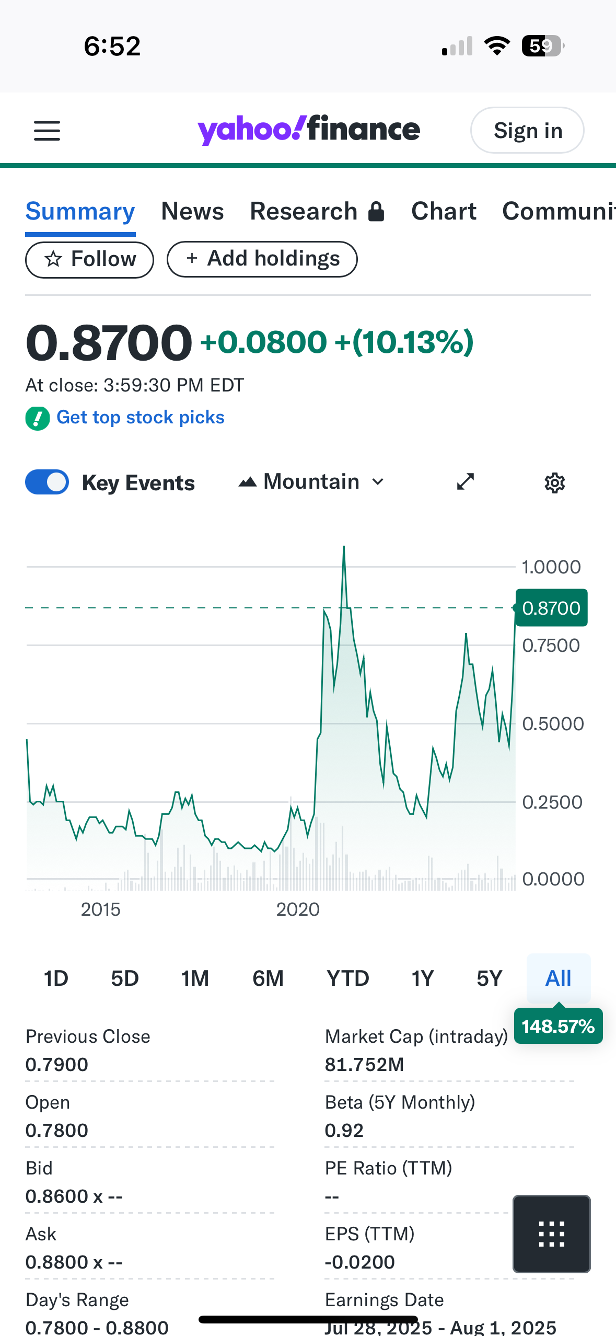Select the Summary tab
616x1336 pixels.
[x=80, y=212]
